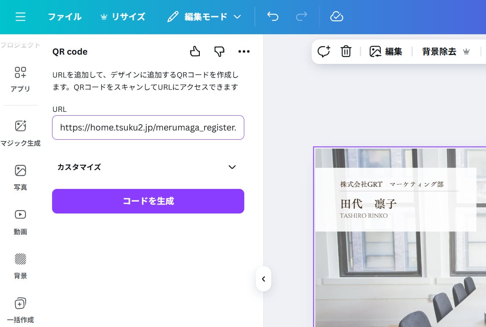Add a comment using speech bubble icon
Screen dimensions: 486x327
pyautogui.click(x=323, y=52)
